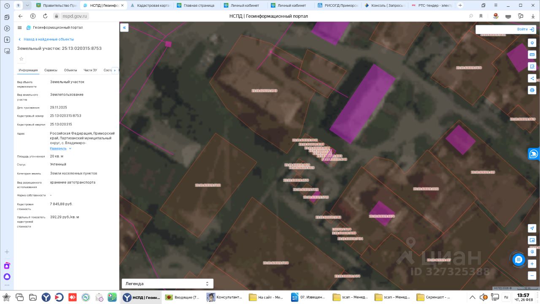Zoom in on the map

click(x=532, y=264)
